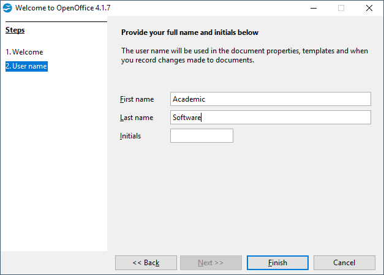
Task: Click the greyed-out maximize button
Action: click(341, 8)
